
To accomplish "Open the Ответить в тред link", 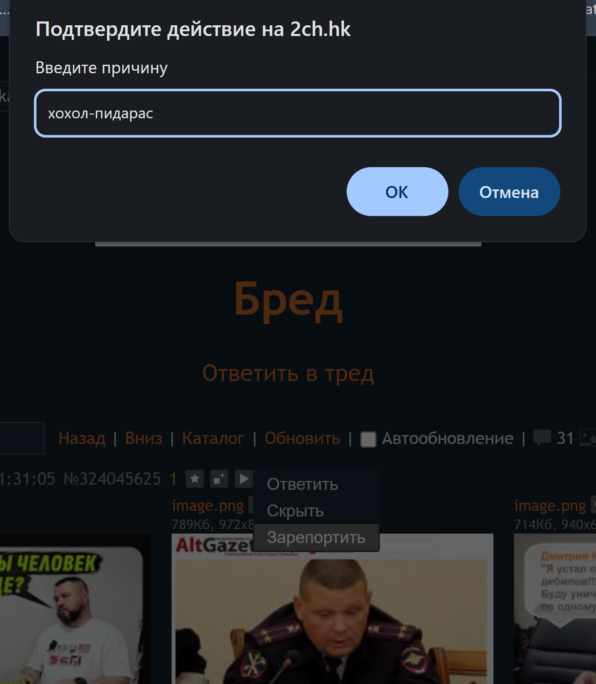I will (288, 373).
